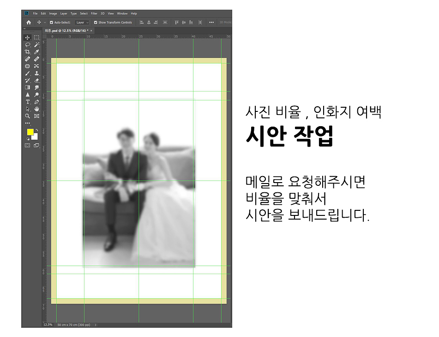Select the Brush tool
Screen dimensions: 439x337
tap(27, 74)
